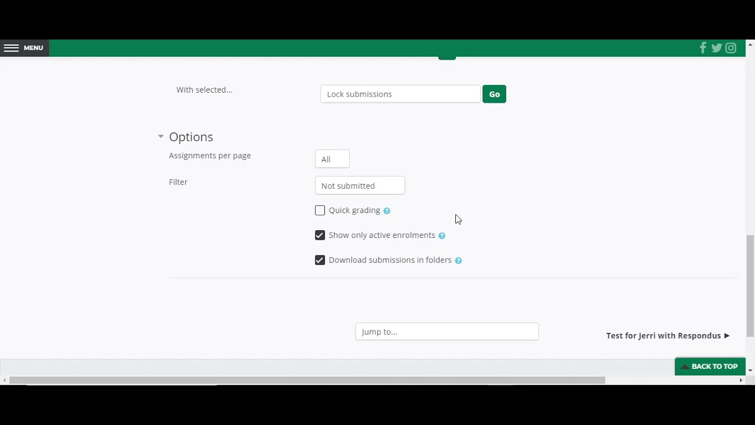The width and height of the screenshot is (755, 425).
Task: Click the green Go button
Action: coord(494,94)
